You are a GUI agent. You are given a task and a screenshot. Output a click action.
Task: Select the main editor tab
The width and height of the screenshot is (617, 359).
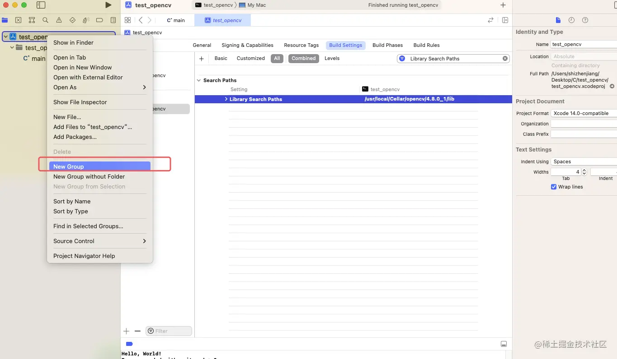(x=176, y=20)
